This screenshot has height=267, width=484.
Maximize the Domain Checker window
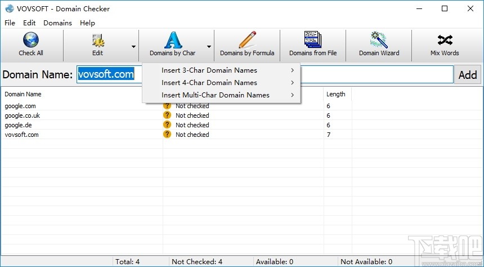(445, 8)
